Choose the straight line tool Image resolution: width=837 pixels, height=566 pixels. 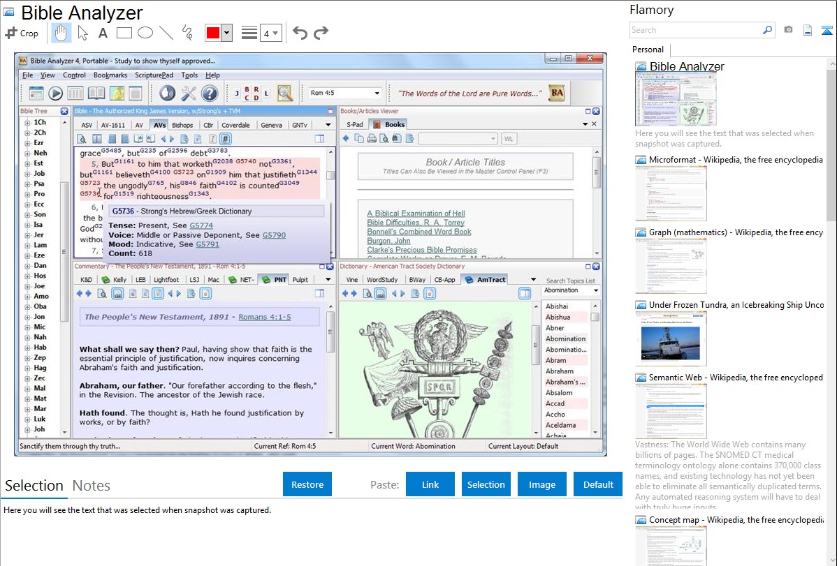pyautogui.click(x=166, y=33)
